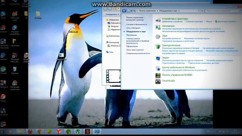The image size is (242, 136).
Task: Expand the Упорядочить menu in Explorer window
Action: point(112,14)
